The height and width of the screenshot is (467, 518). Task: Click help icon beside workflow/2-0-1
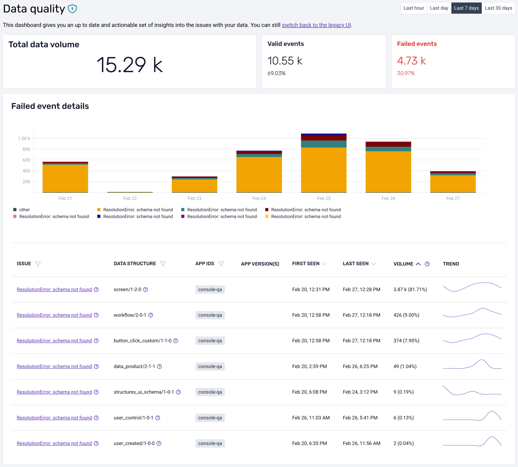click(151, 315)
